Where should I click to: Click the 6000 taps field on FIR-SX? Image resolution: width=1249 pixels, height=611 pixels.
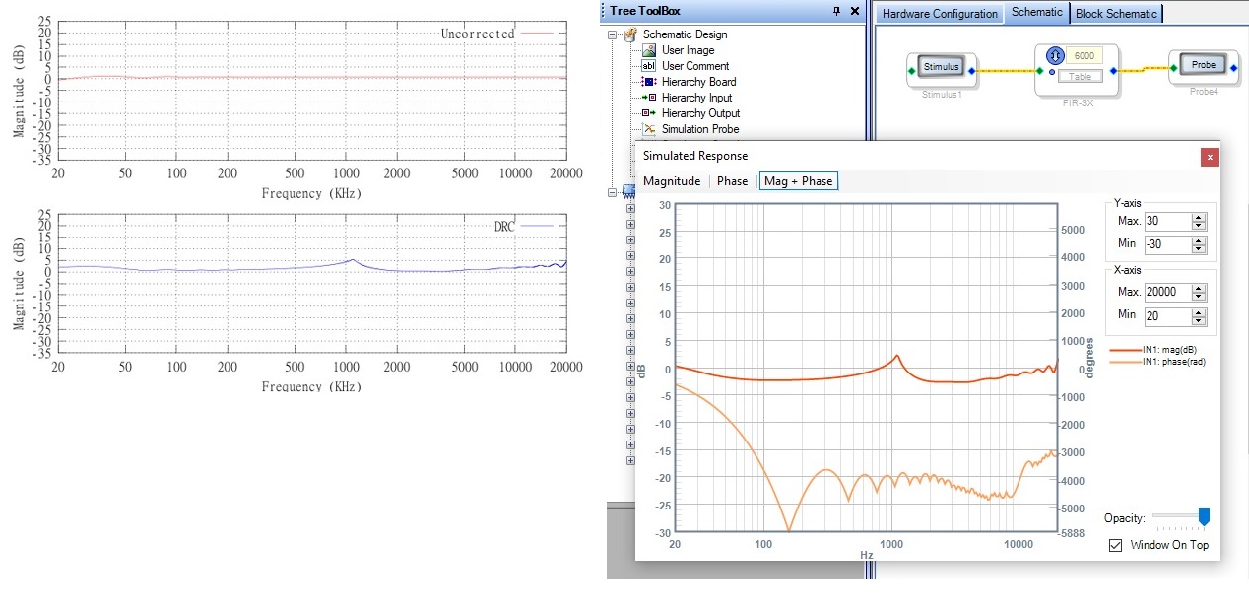point(1085,56)
